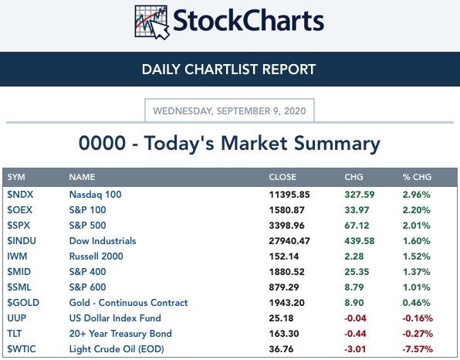Open the 0000 - Today's Market Summary heading

[229, 143]
